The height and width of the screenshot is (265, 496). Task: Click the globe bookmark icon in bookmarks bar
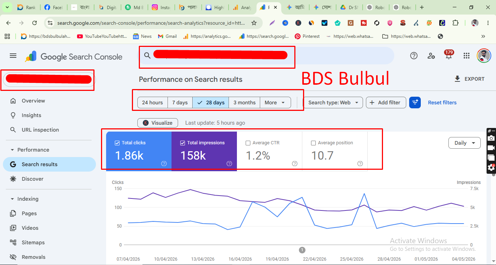click(440, 36)
